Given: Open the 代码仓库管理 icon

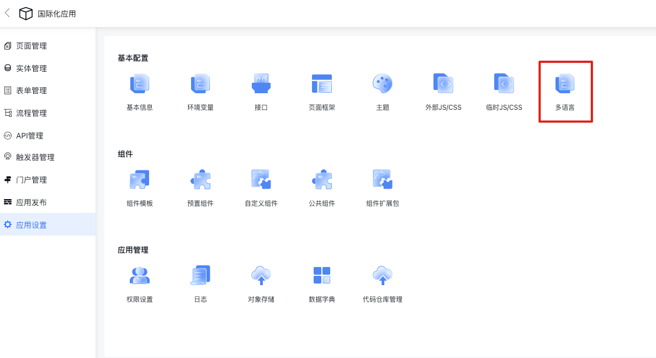Looking at the screenshot, I should click(x=382, y=275).
